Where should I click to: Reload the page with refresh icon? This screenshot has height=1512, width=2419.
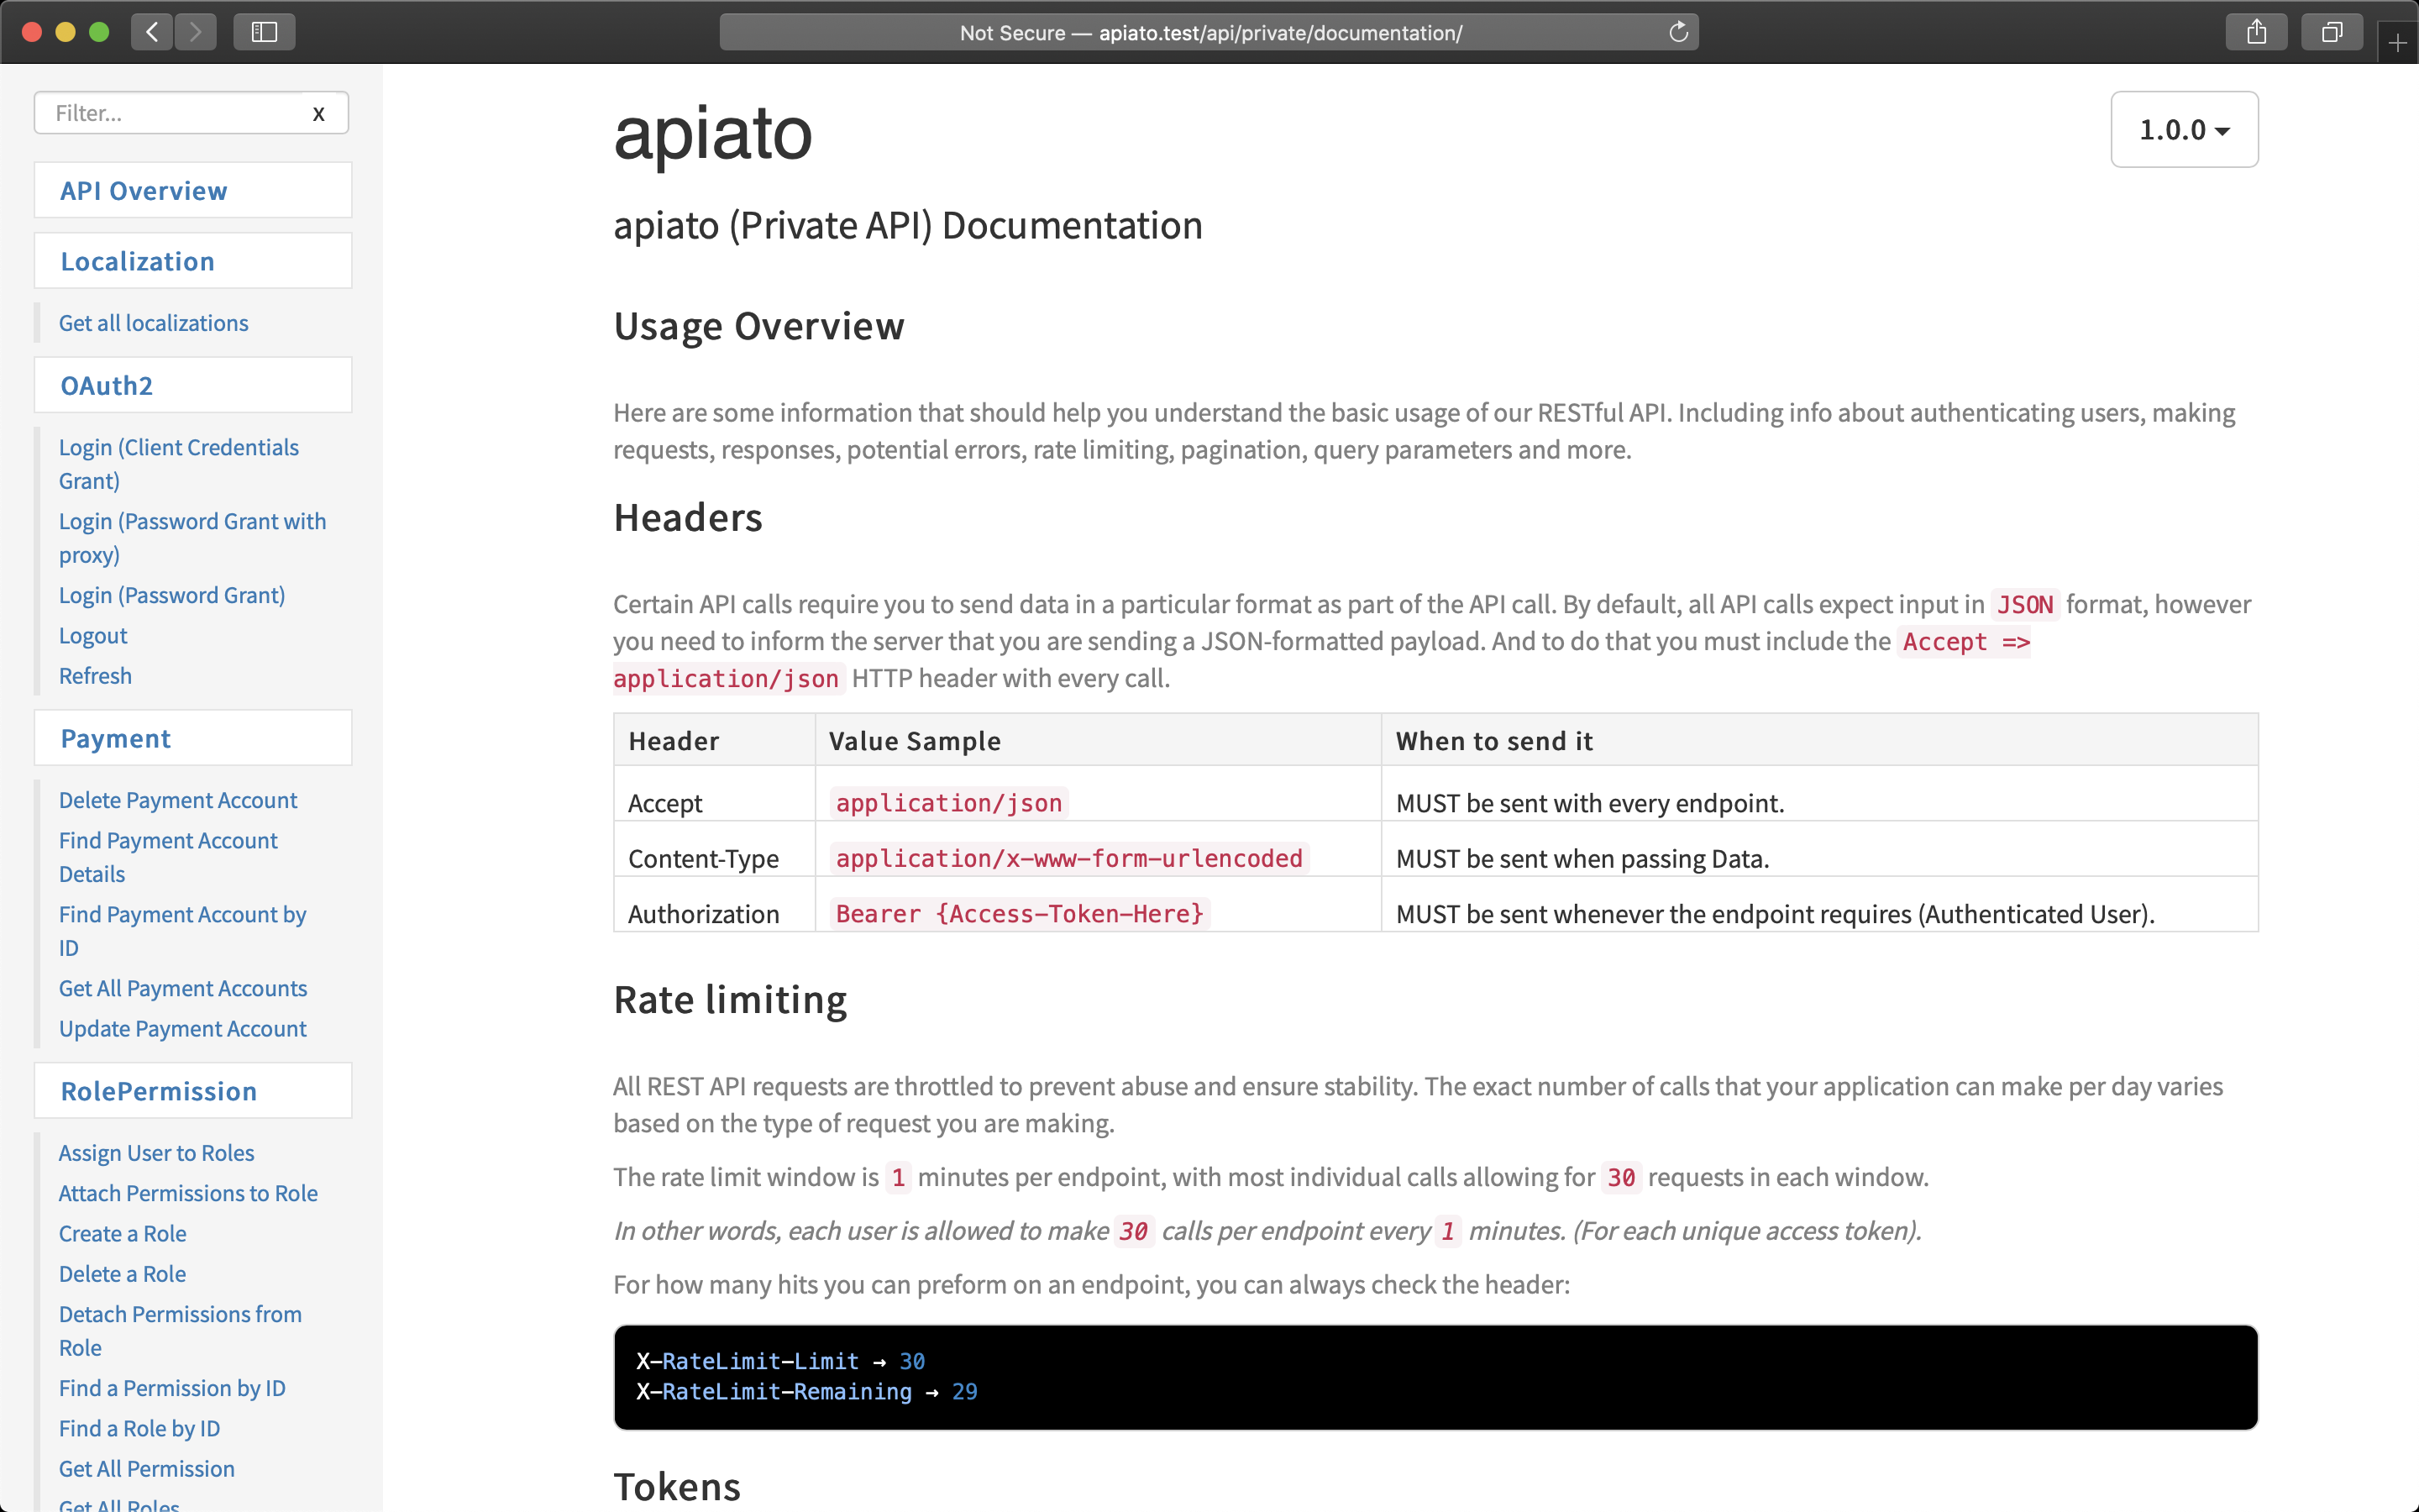[x=1678, y=32]
